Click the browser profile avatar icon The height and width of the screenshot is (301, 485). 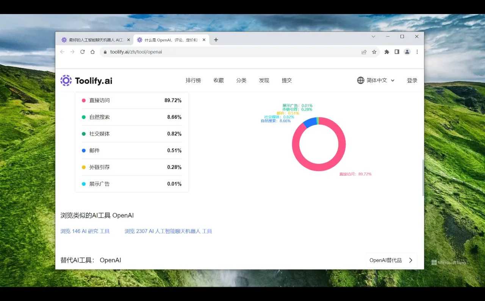click(x=407, y=52)
